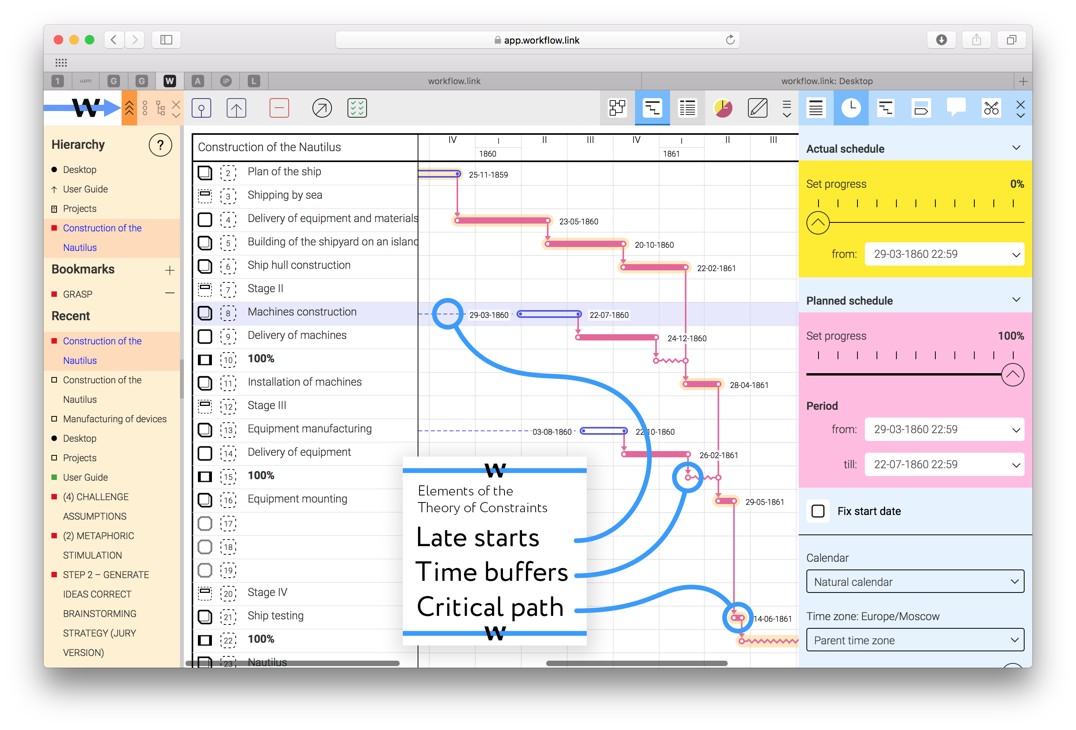Click the crossed keys access icon
Viewport: 1076px width, 730px height.
(991, 108)
